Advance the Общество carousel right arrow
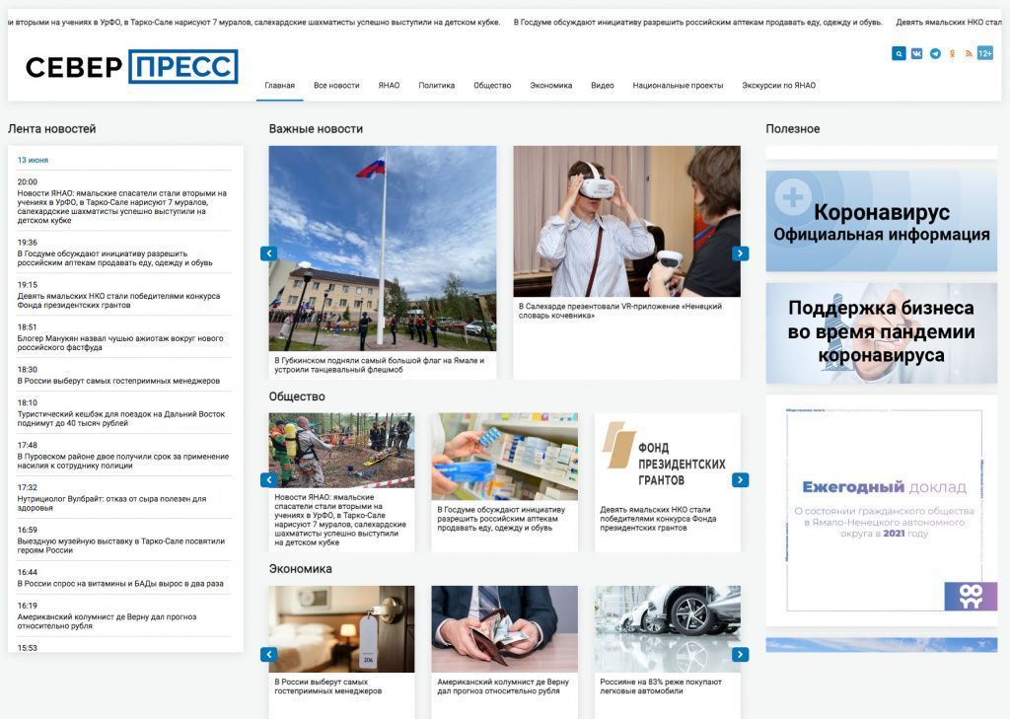Image resolution: width=1010 pixels, height=719 pixels. coord(740,480)
